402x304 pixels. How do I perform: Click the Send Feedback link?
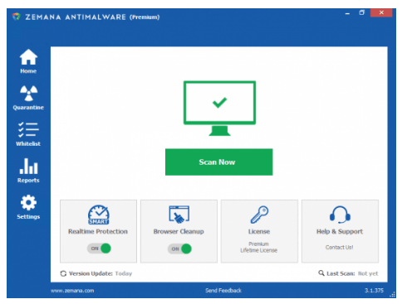pyautogui.click(x=223, y=290)
